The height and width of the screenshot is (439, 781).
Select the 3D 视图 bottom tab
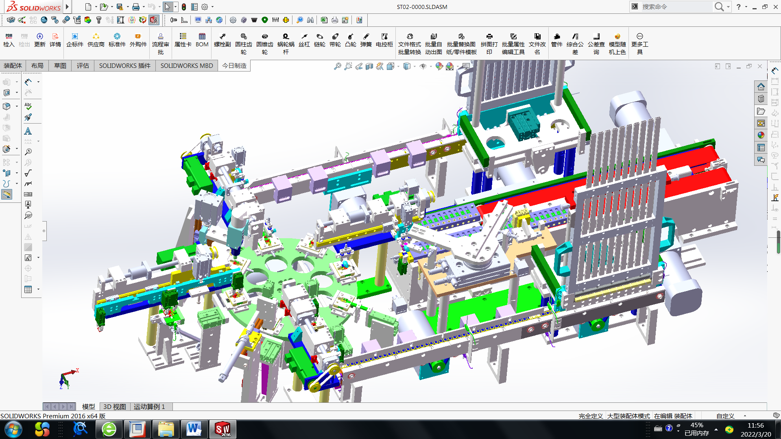point(115,406)
